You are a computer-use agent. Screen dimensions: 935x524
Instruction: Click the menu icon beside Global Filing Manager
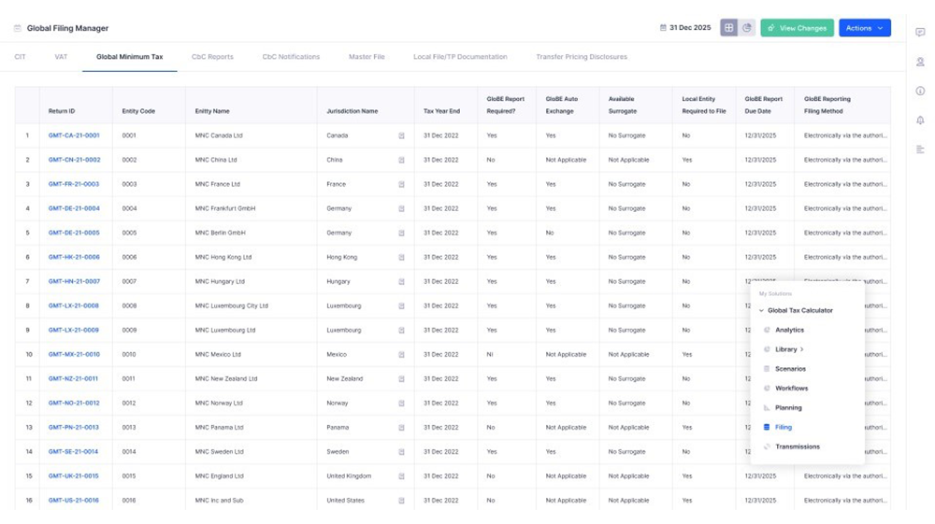pos(17,29)
